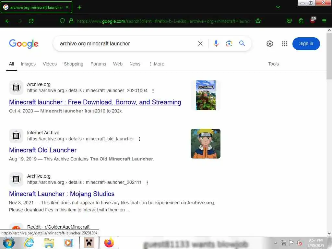The image size is (332, 249).
Task: Switch to the Web tab
Action: point(118,64)
